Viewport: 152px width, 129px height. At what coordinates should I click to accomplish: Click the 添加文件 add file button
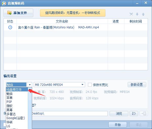[18, 13]
